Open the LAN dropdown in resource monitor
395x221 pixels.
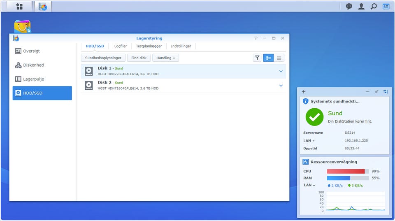(x=309, y=185)
